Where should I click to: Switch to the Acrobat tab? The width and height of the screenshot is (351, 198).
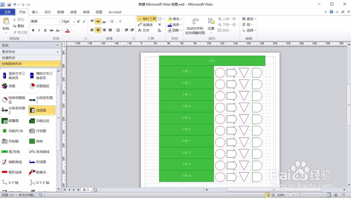pyautogui.click(x=115, y=12)
